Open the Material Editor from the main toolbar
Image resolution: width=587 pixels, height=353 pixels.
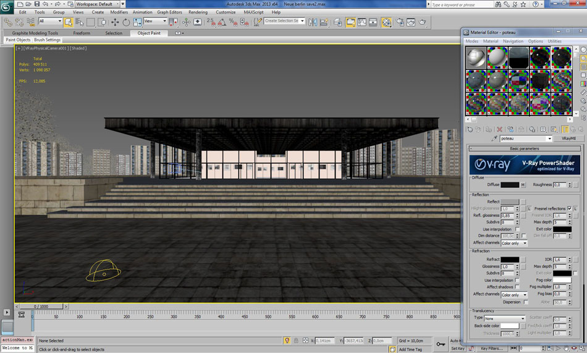(x=386, y=22)
